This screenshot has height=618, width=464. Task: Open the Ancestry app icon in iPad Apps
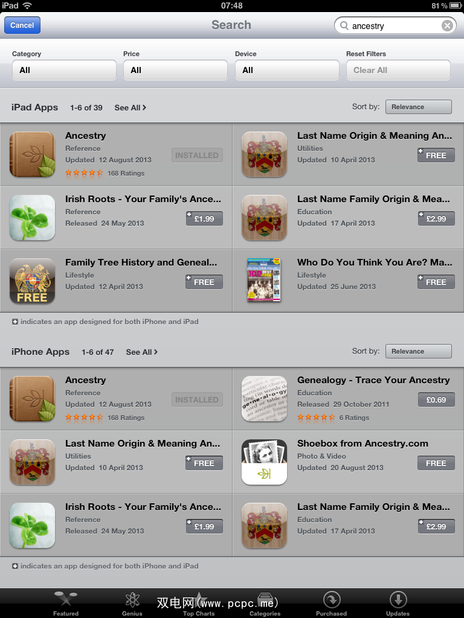click(x=33, y=154)
